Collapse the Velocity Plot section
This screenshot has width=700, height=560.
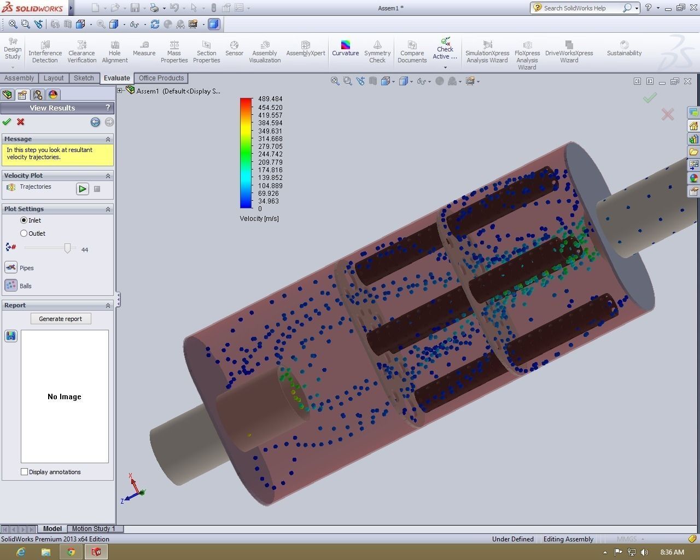[x=108, y=176]
